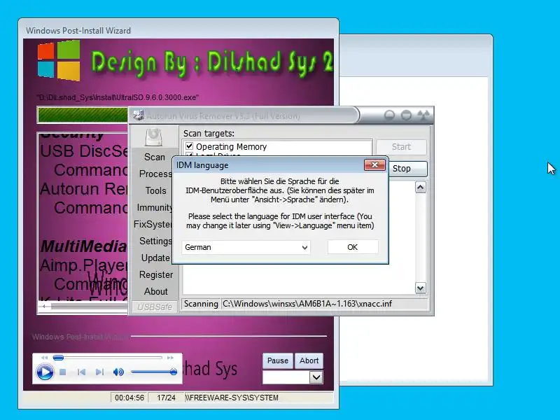
Task: Open the Scan section
Action: (155, 157)
